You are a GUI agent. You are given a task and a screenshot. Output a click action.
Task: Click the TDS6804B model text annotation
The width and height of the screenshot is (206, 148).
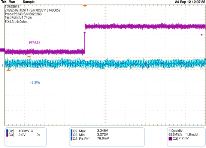[12, 7]
